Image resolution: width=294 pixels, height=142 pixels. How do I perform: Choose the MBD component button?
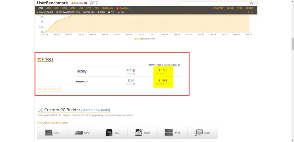click(202, 133)
